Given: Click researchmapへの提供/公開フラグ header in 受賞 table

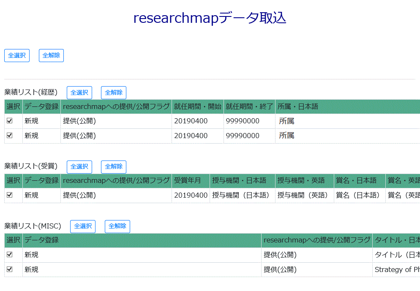Looking at the screenshot, I should click(116, 181).
